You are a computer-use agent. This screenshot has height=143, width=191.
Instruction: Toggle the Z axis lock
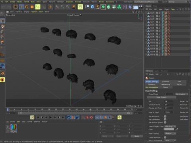[68, 7]
